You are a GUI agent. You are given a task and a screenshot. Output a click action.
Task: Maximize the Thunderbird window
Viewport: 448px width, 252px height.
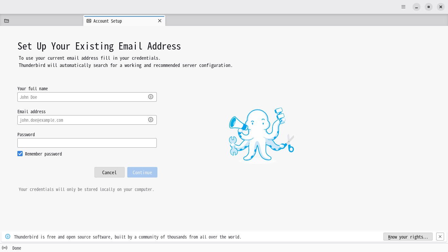pos(429,7)
